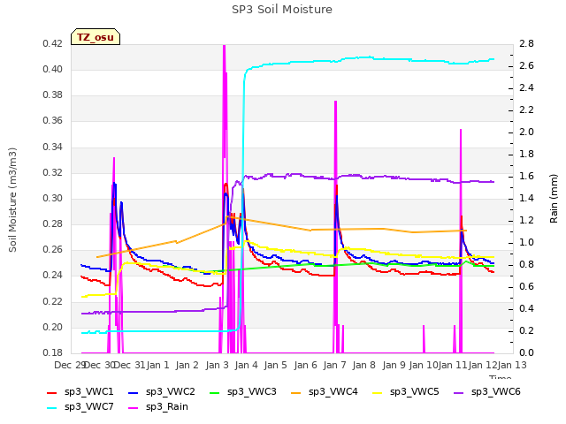Click the 2.8 rain axis tick label
Screen dimensions: 566x424
click(x=526, y=43)
